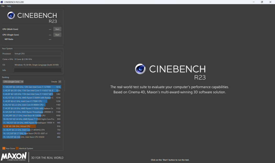Open the Help menu

tap(9, 6)
